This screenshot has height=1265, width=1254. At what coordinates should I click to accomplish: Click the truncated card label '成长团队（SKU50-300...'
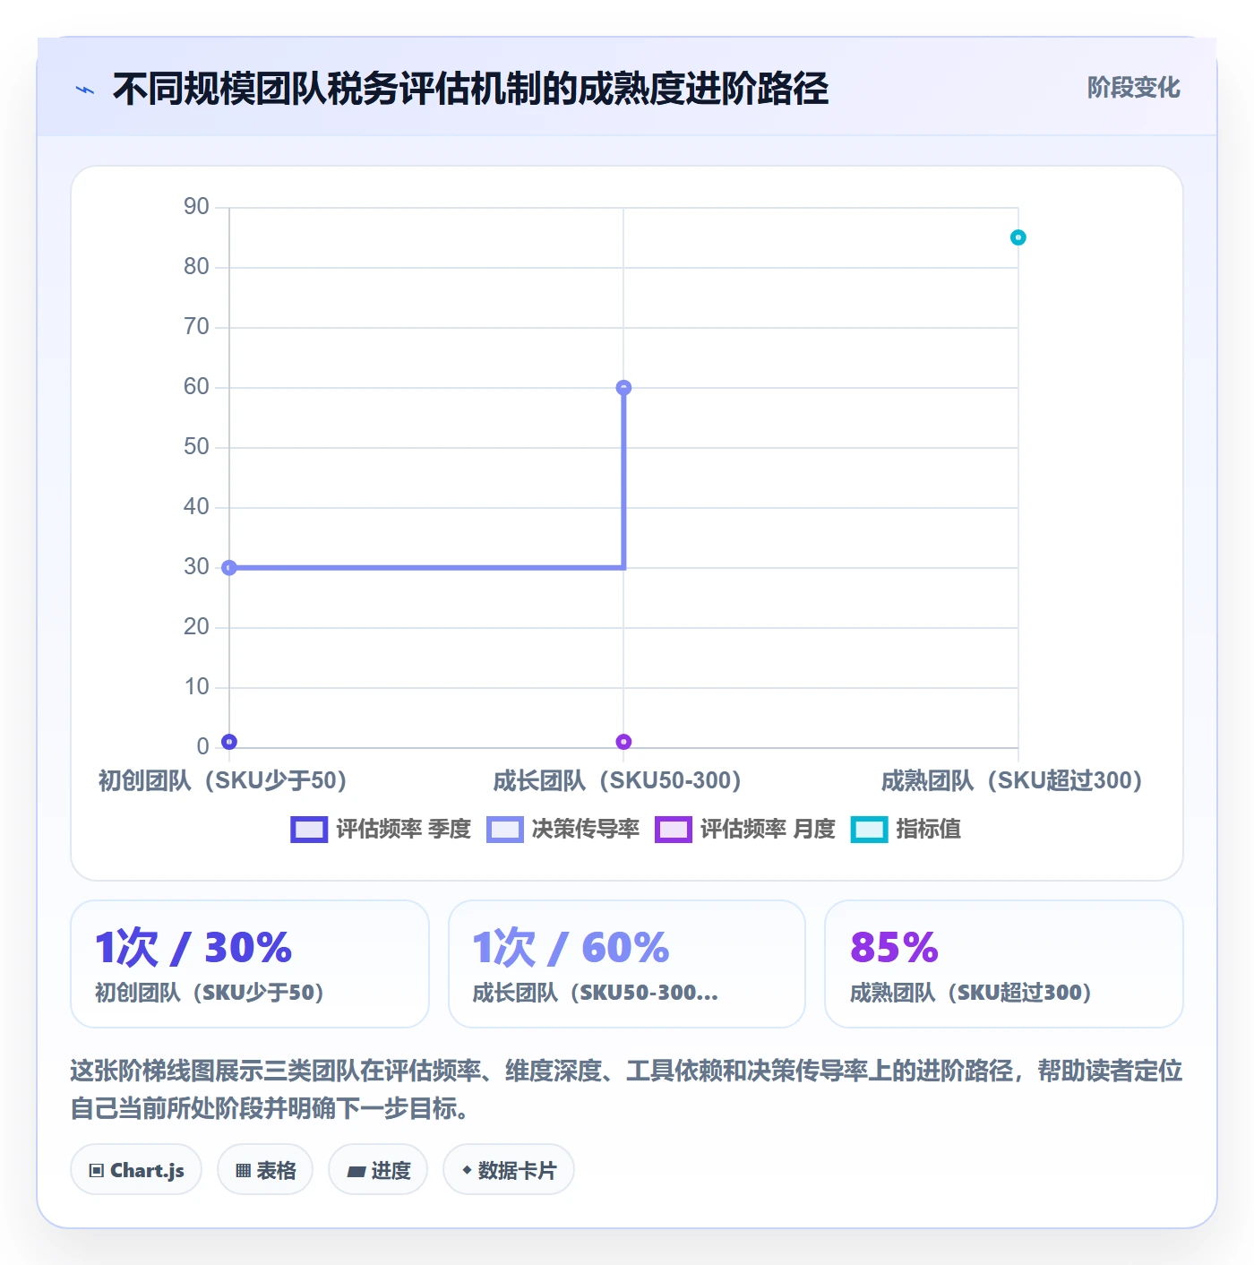pos(595,993)
